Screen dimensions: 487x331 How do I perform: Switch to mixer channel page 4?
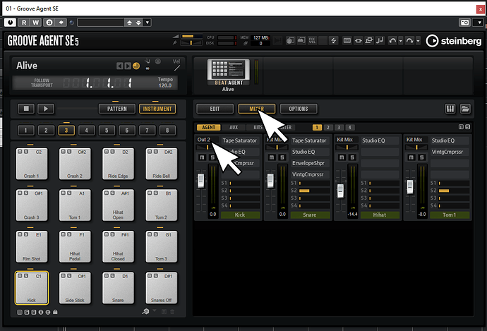coord(349,127)
